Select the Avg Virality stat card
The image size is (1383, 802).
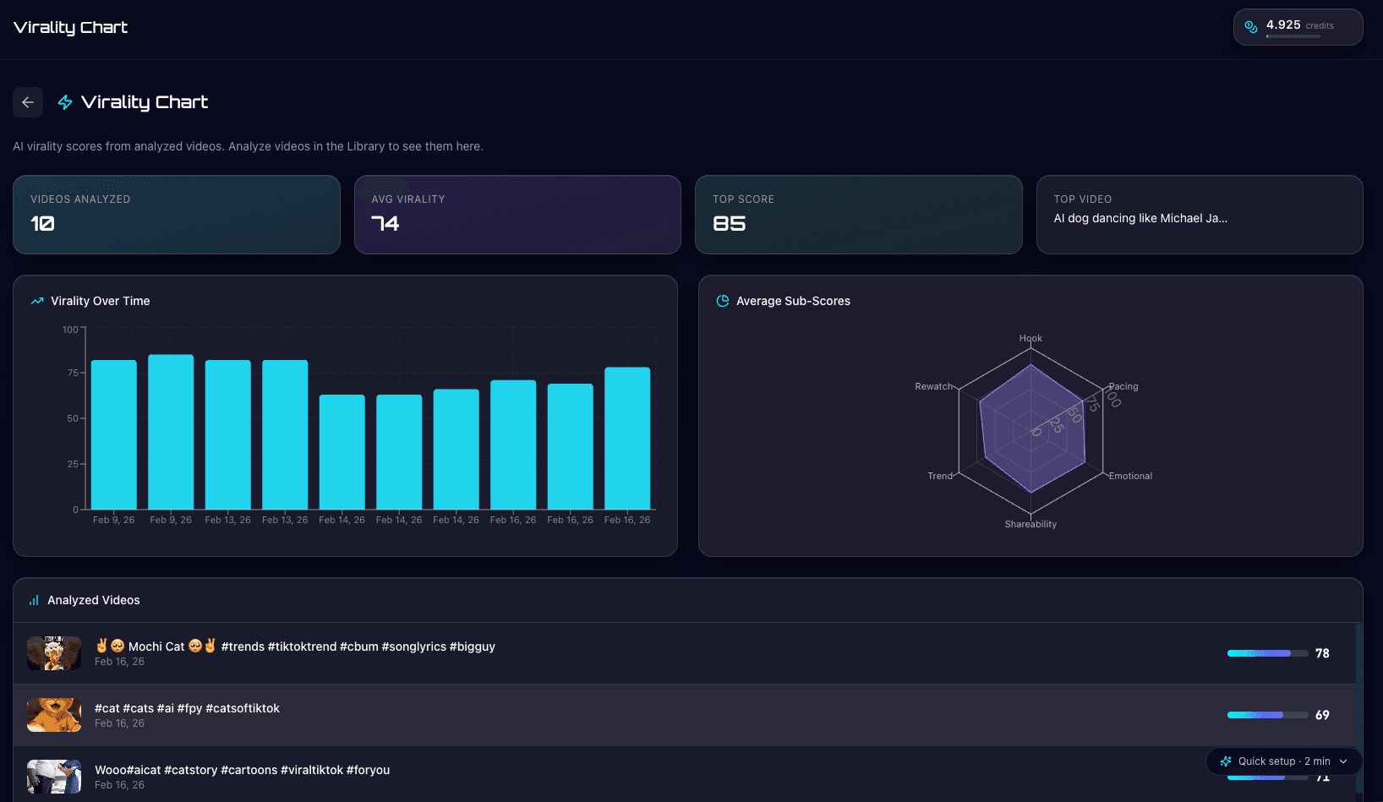(x=517, y=215)
